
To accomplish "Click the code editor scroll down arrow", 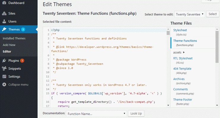I will [168, 105].
